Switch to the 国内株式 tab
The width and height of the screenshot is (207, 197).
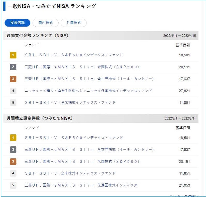click(x=46, y=23)
